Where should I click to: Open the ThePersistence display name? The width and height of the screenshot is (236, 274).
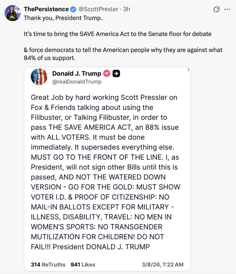[x=46, y=9]
